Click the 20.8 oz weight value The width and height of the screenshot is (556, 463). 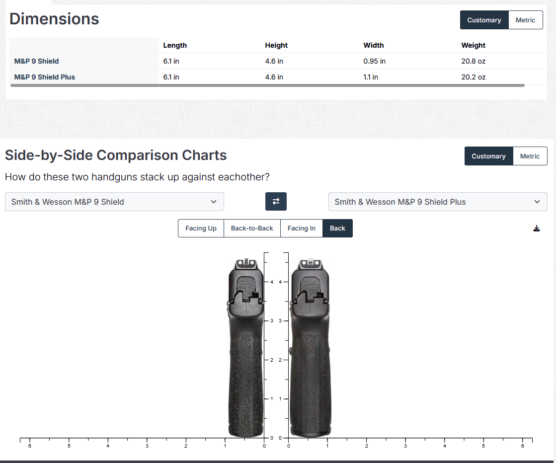pyautogui.click(x=473, y=61)
